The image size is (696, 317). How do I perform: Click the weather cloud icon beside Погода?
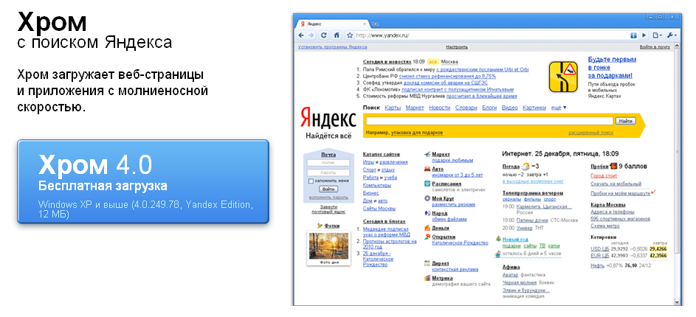pos(526,167)
